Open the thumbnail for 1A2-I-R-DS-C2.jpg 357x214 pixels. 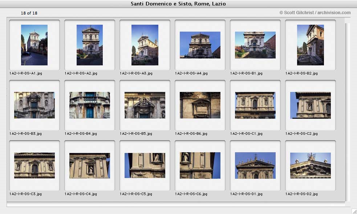310,105
